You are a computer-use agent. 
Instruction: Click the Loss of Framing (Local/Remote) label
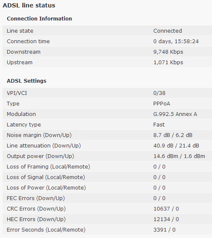[x=48, y=167]
